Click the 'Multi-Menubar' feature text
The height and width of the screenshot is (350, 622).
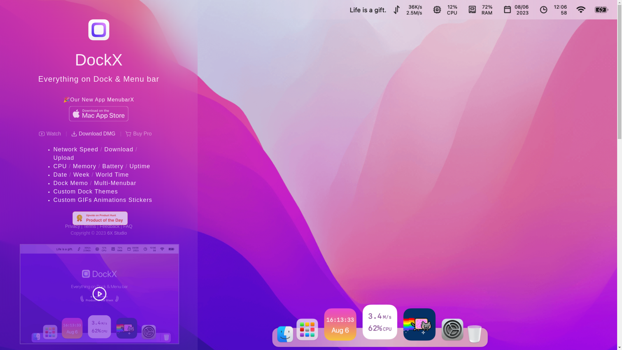click(x=115, y=183)
